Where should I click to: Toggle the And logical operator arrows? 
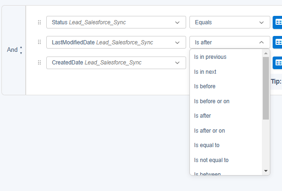point(21,50)
